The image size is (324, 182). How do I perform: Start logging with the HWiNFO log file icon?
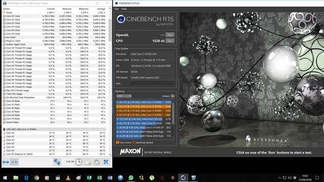tap(88, 162)
